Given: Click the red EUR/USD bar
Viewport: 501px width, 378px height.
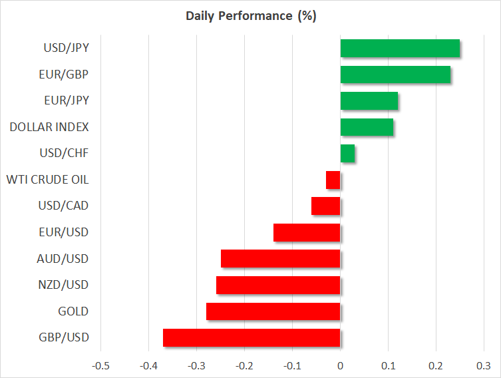Looking at the screenshot, I should pos(307,232).
